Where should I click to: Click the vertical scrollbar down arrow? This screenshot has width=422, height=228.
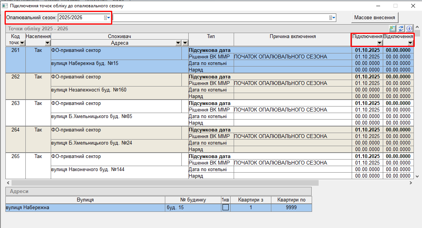point(418,176)
